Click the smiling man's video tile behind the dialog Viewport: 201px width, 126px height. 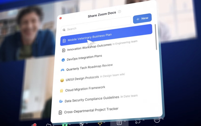coord(28,33)
